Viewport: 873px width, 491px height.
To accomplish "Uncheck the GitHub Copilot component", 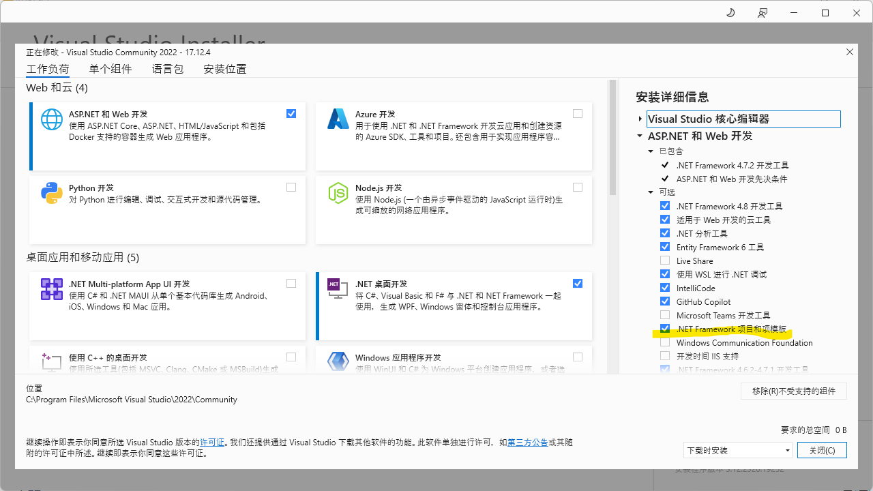I will tap(665, 301).
